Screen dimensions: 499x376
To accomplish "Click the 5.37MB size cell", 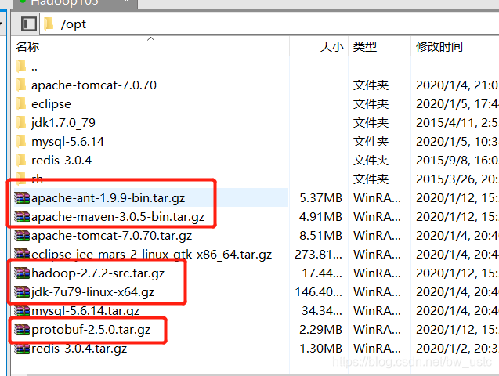I will pos(321,198).
